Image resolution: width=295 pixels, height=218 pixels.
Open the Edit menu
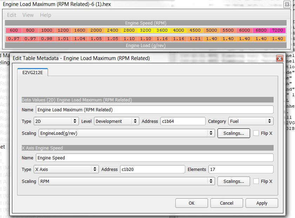tap(12, 15)
